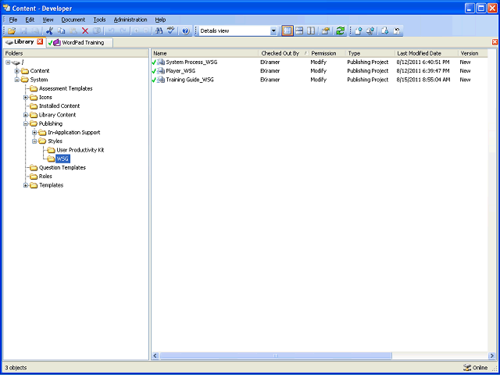500x375 pixels.
Task: Sort by the Version column header
Action: tap(473, 53)
